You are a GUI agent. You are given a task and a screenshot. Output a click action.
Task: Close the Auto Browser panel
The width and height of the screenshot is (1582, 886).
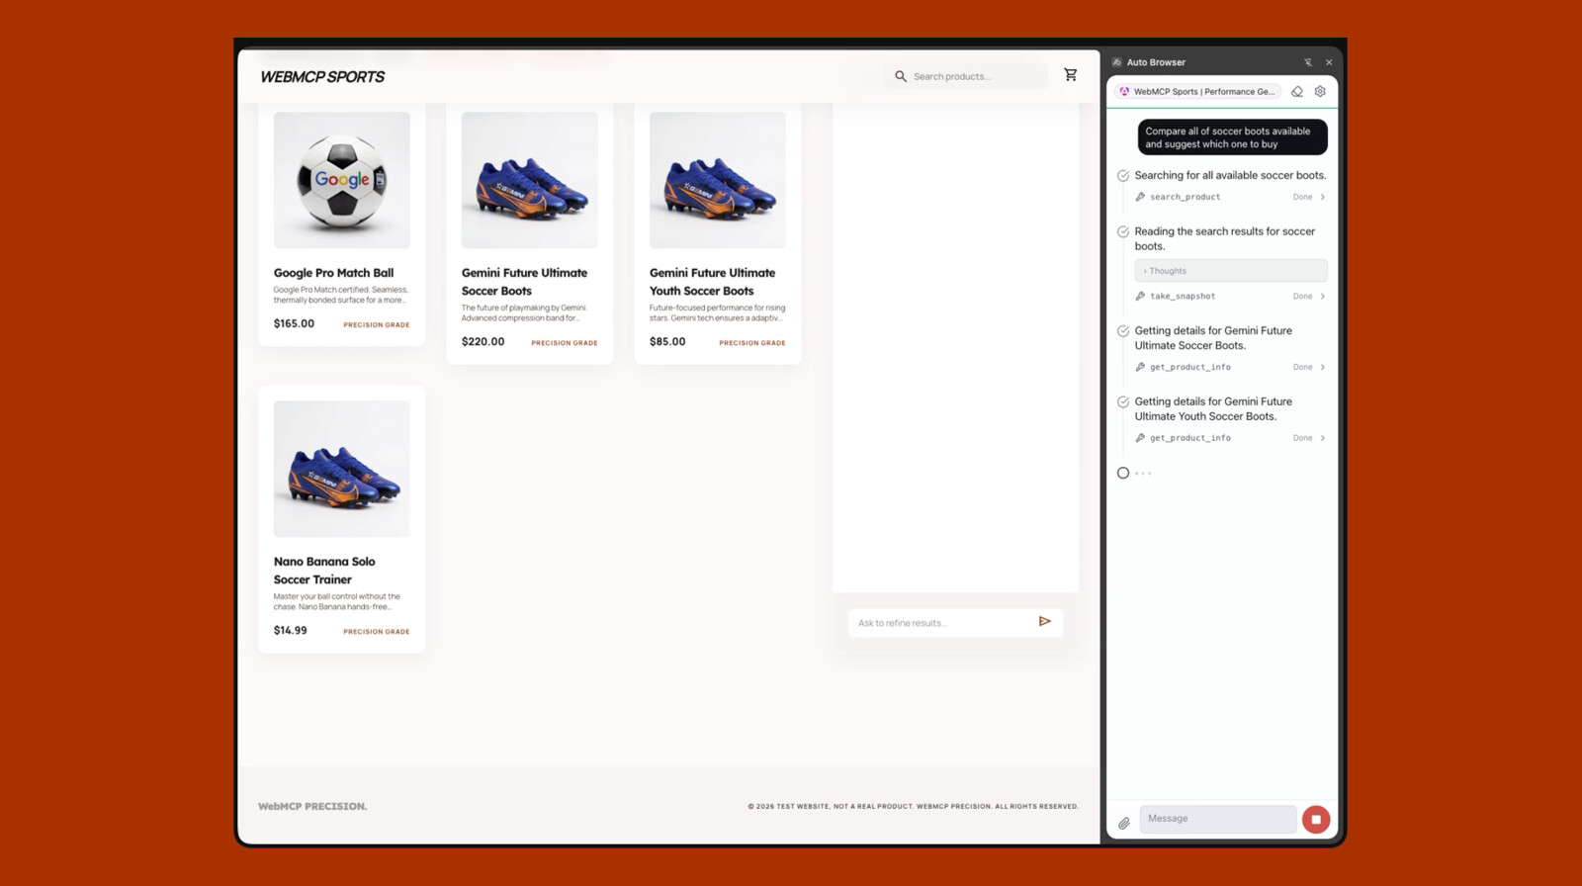(1329, 62)
